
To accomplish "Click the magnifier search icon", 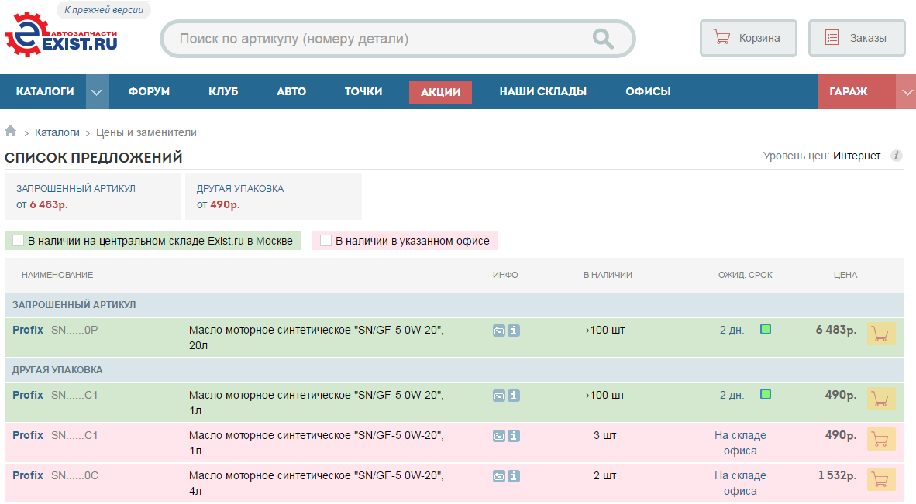I will pyautogui.click(x=603, y=39).
